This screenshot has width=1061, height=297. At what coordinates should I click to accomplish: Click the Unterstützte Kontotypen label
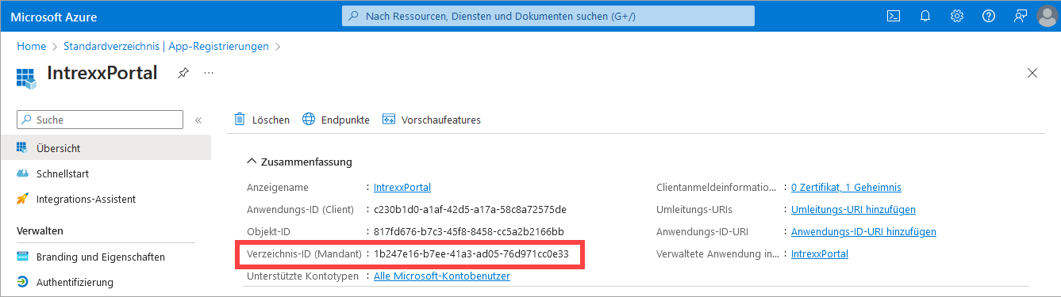pyautogui.click(x=302, y=276)
